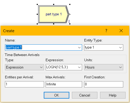The width and height of the screenshot is (130, 103).
Task: Click the 'First Creation:' label
Action: [95, 77]
